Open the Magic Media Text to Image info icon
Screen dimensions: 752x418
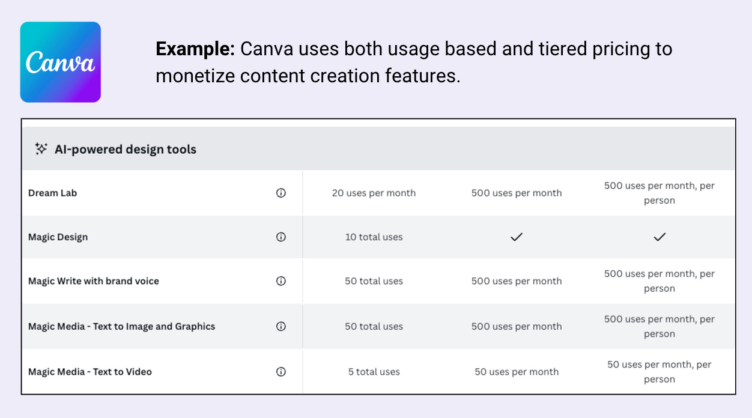(280, 326)
